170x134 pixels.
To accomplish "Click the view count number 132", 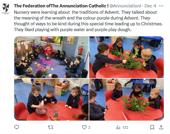I will pyautogui.click(x=125, y=127).
